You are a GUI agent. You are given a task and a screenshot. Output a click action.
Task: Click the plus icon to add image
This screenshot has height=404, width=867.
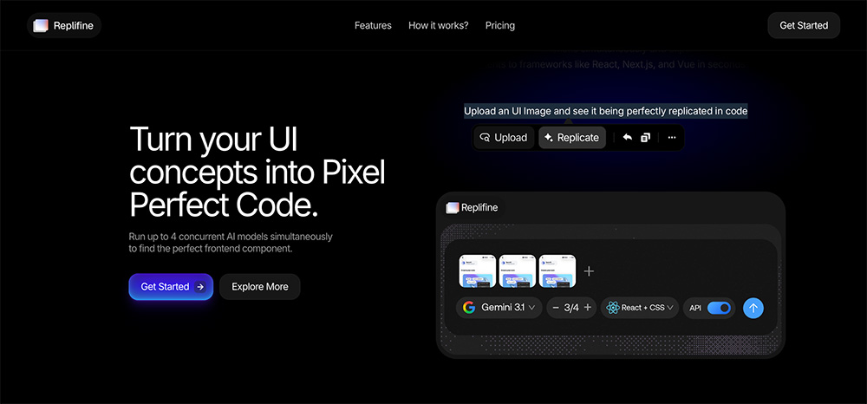pos(589,271)
